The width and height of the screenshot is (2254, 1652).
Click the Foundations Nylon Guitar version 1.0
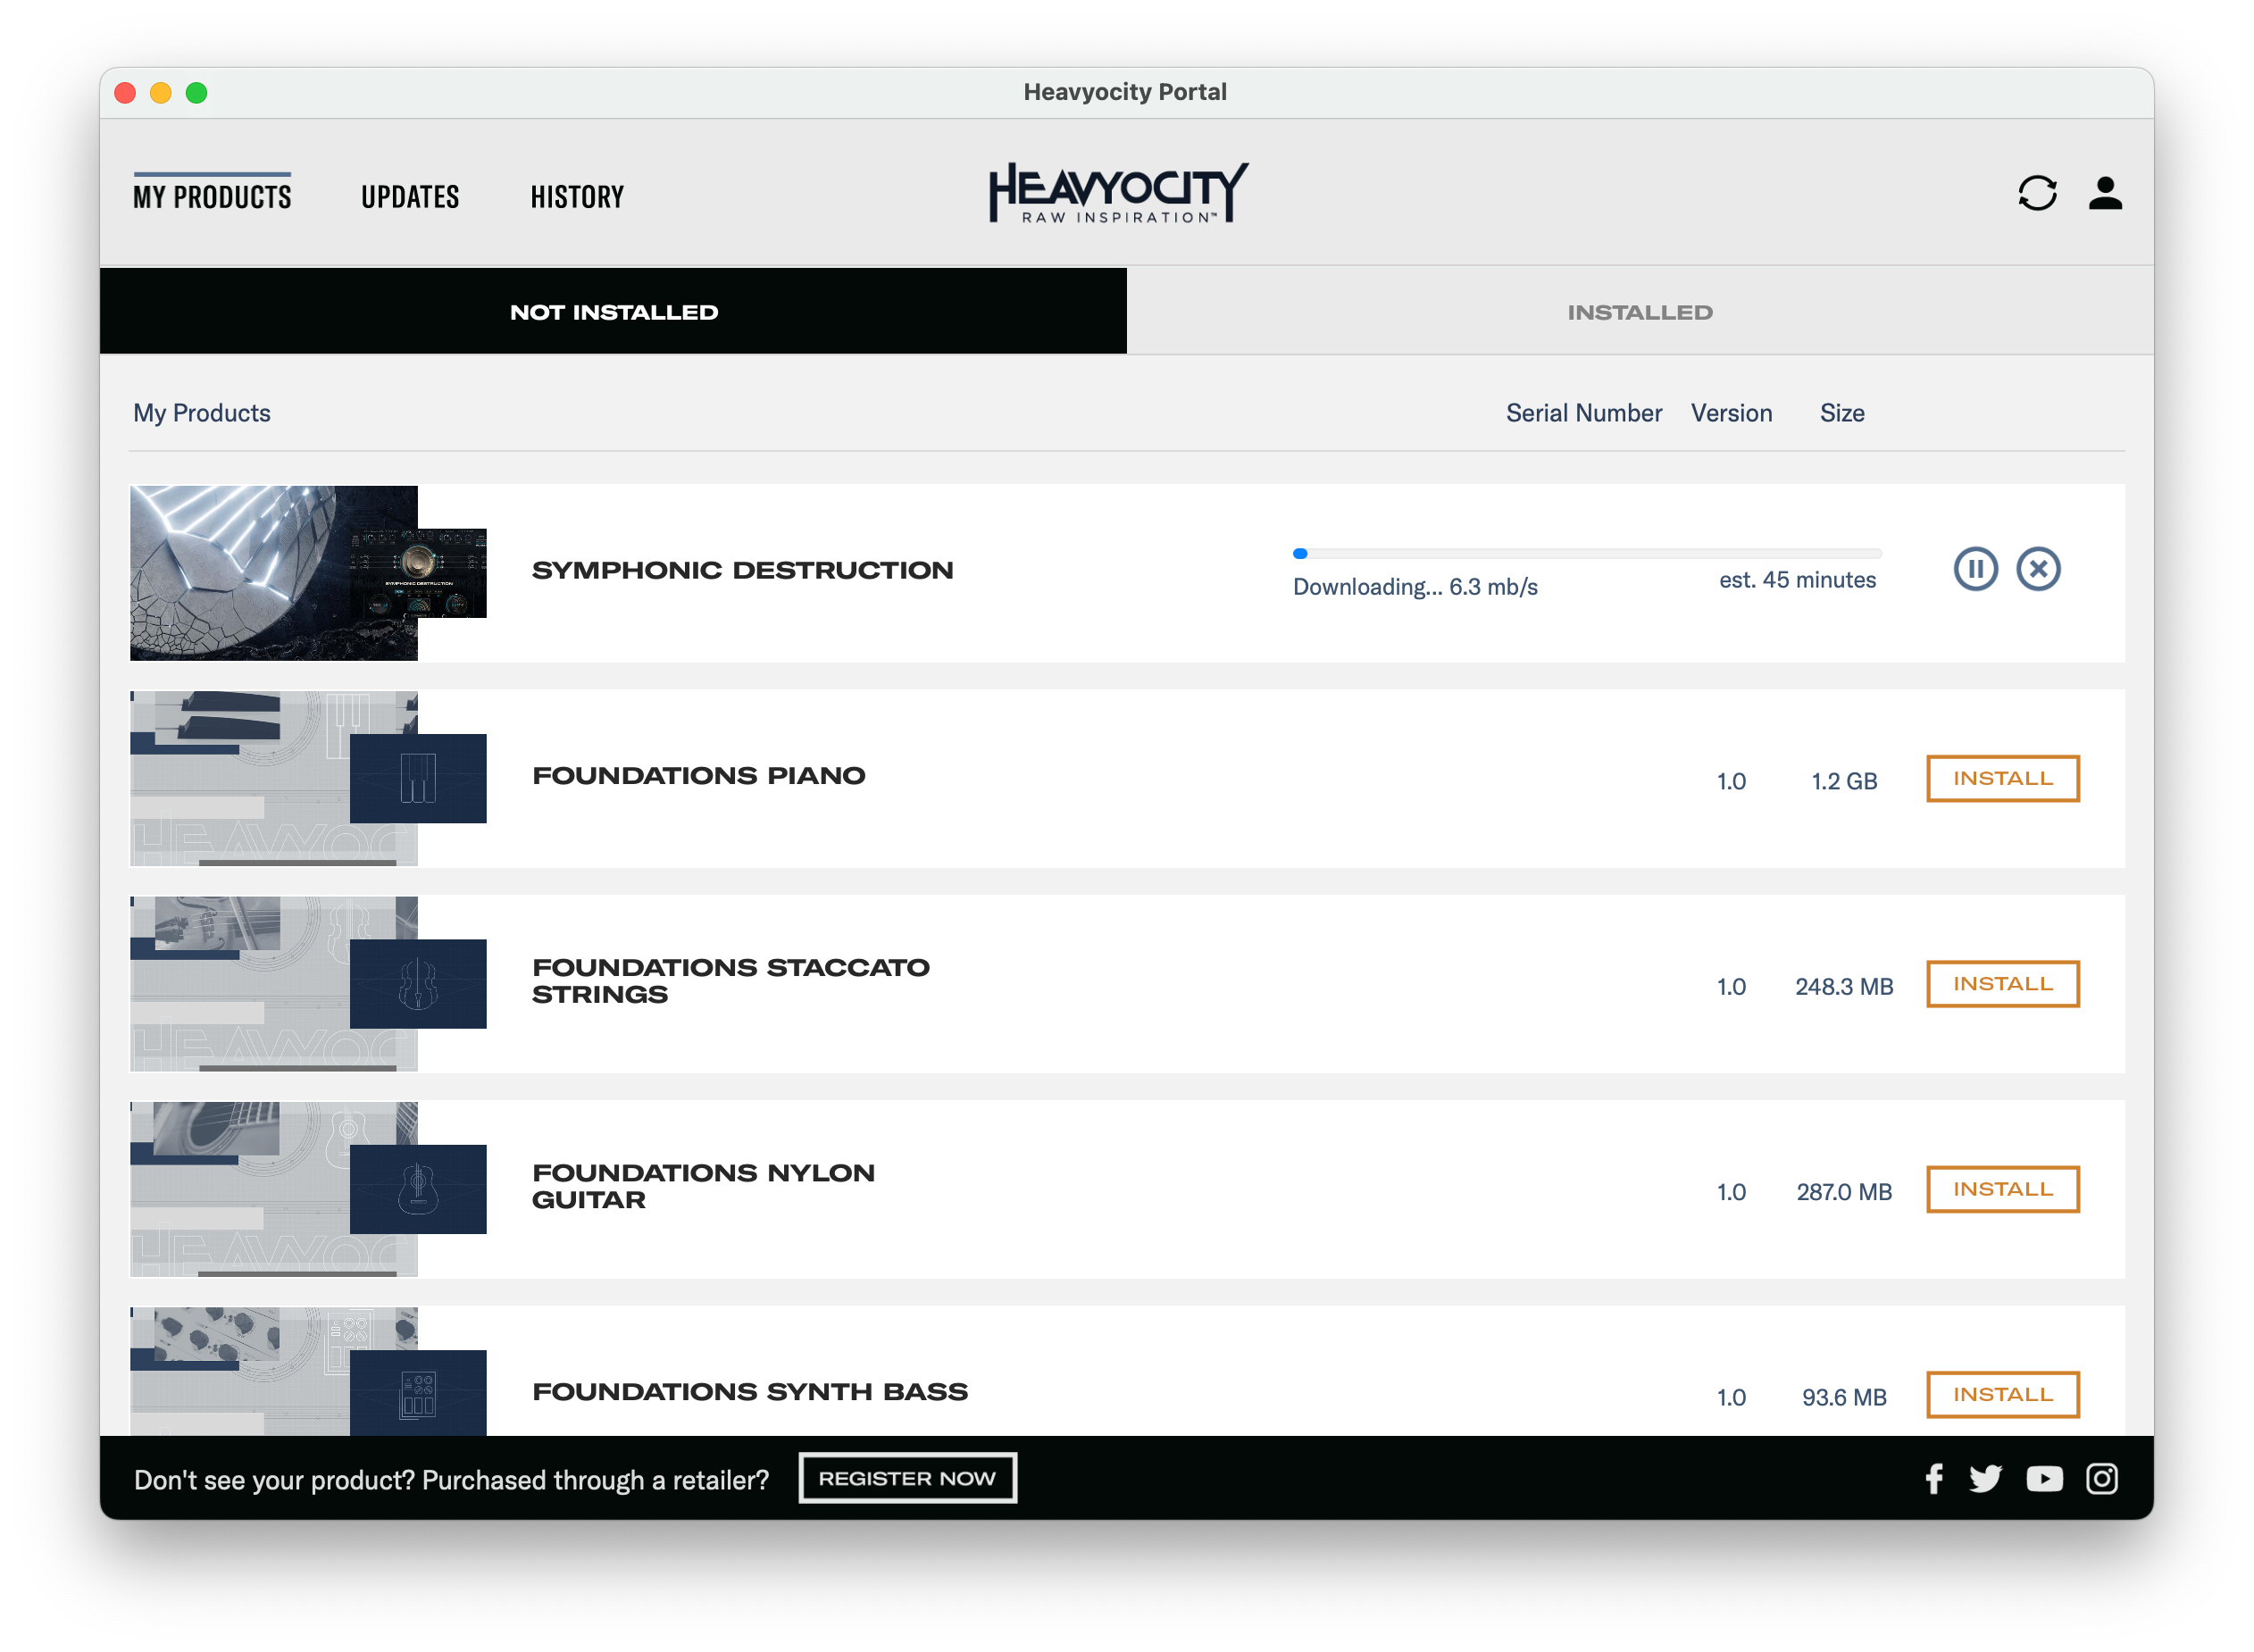point(1731,1192)
